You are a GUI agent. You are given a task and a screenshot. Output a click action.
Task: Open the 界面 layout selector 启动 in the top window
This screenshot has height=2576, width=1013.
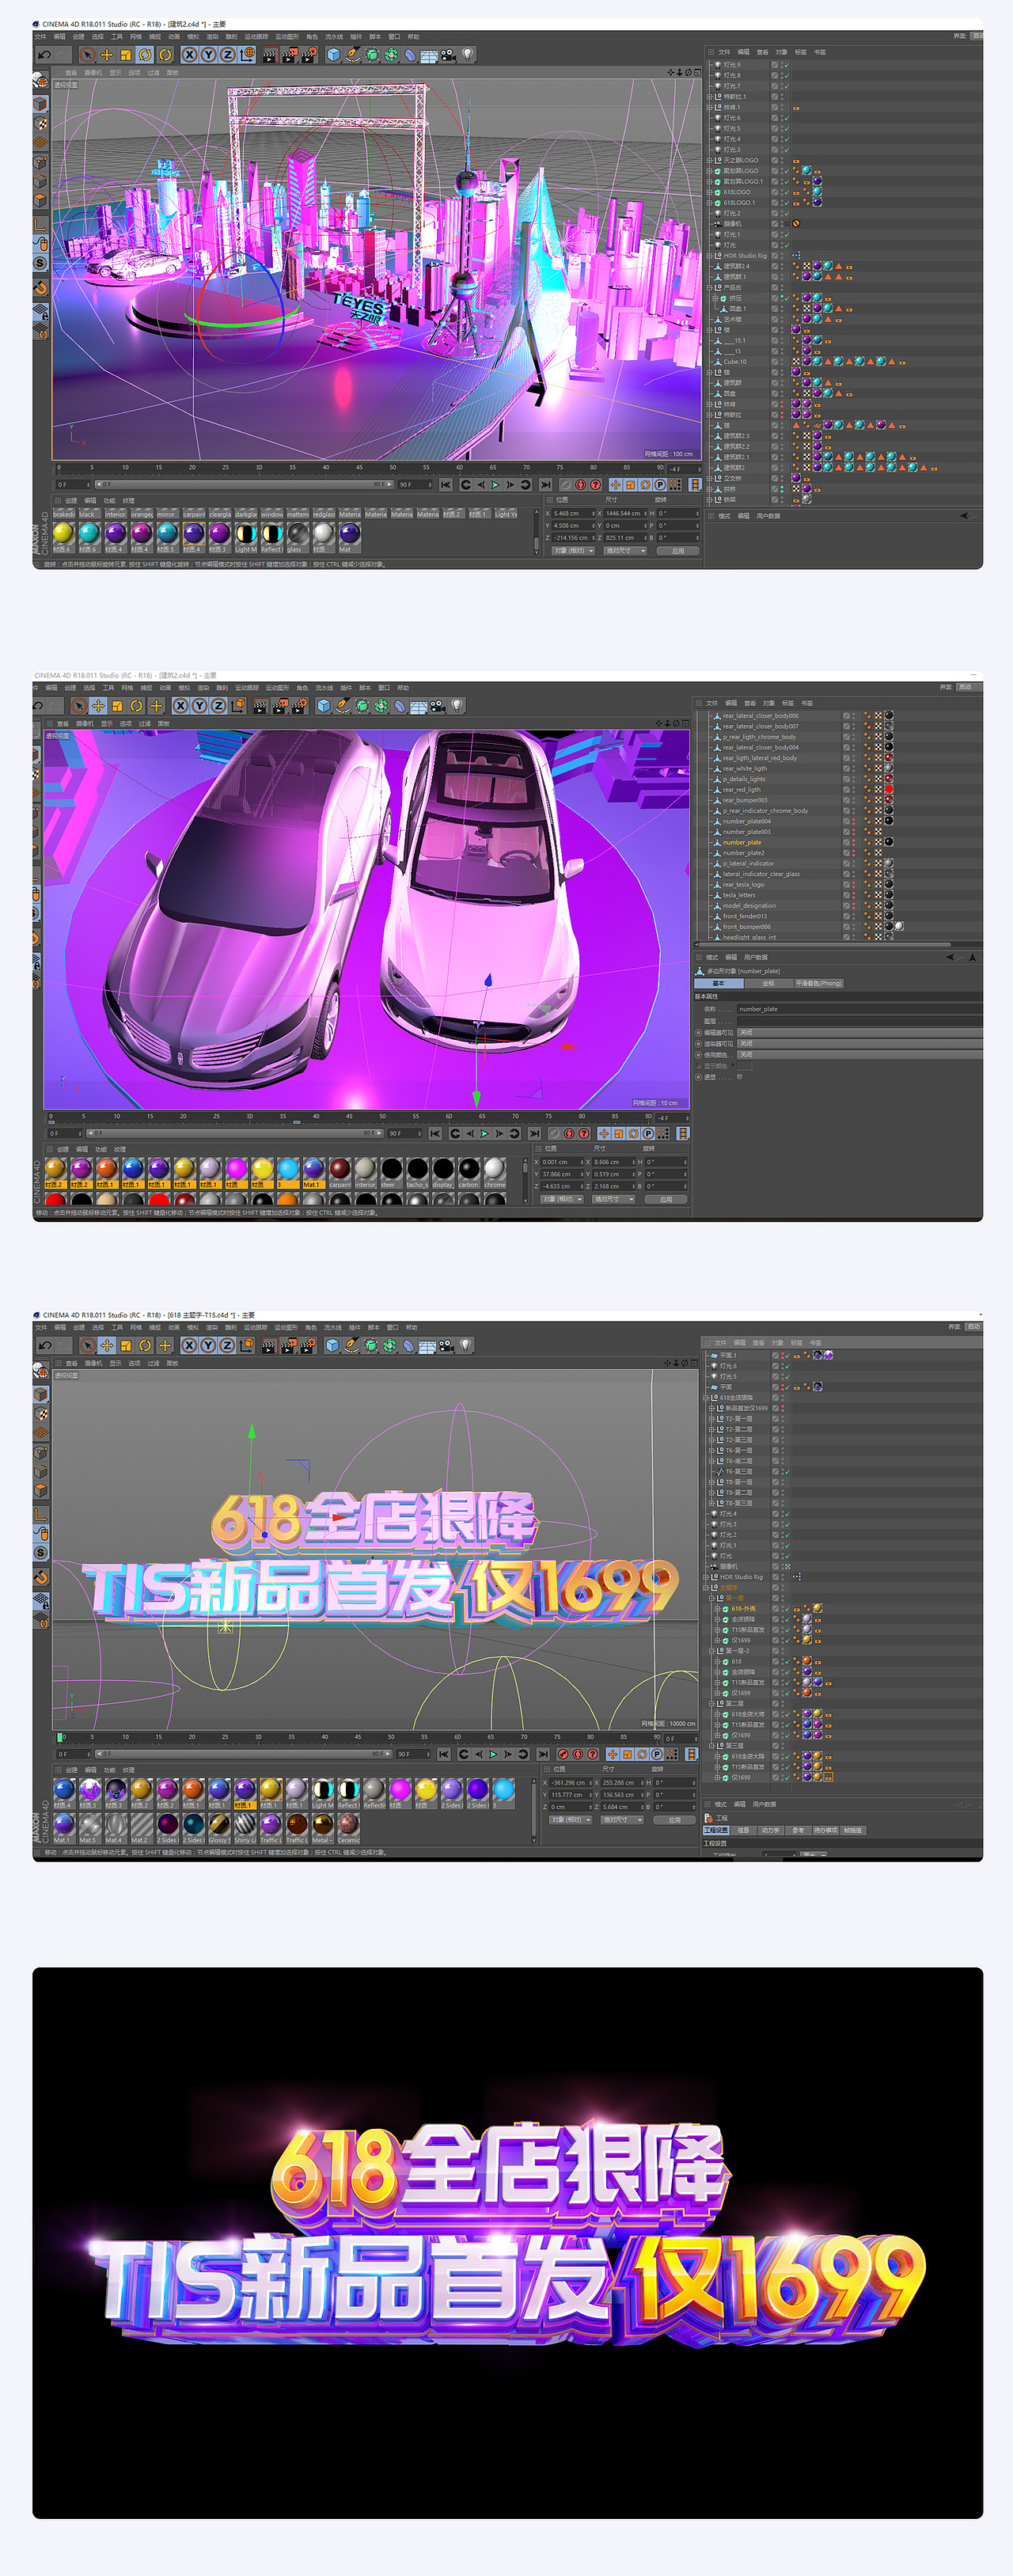coord(979,36)
